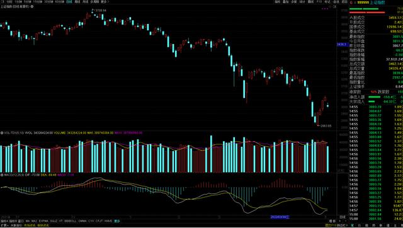This screenshot has width=403, height=228.
Task: Open settings icon beside 上证指数 chart title
Action: [32, 6]
